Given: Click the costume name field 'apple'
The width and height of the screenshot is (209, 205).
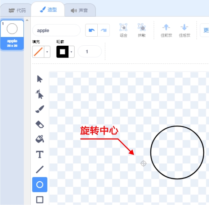Looking at the screenshot, I should (x=56, y=31).
